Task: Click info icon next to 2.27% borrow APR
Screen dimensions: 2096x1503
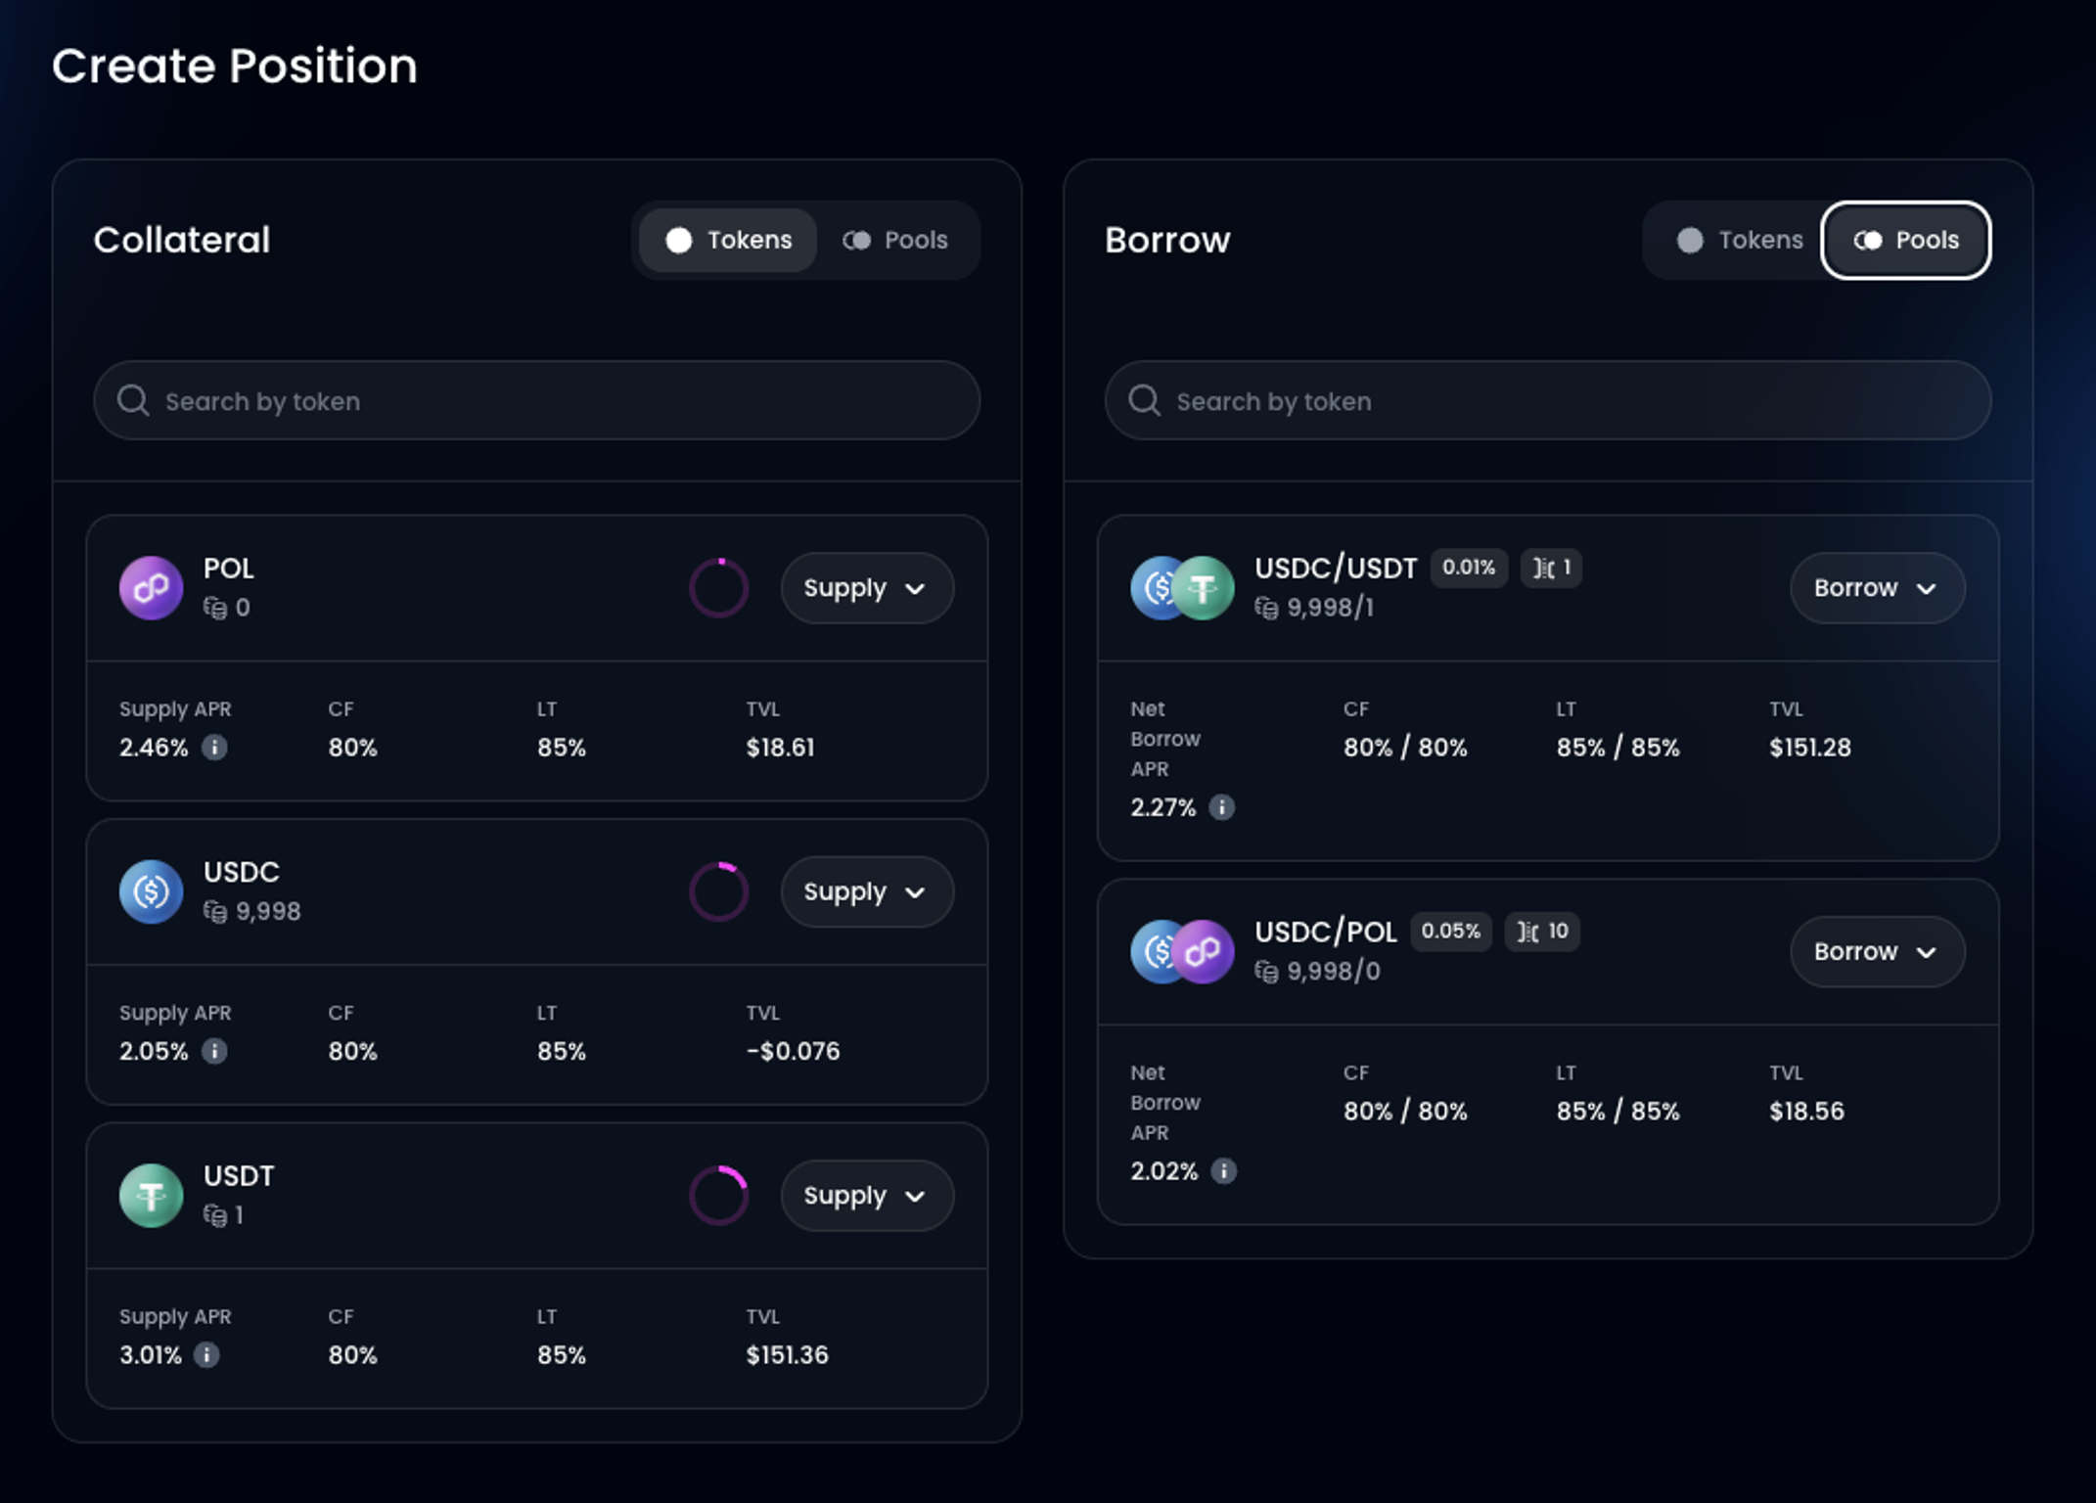Action: 1221,807
